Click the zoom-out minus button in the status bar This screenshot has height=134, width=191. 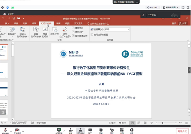(156, 123)
